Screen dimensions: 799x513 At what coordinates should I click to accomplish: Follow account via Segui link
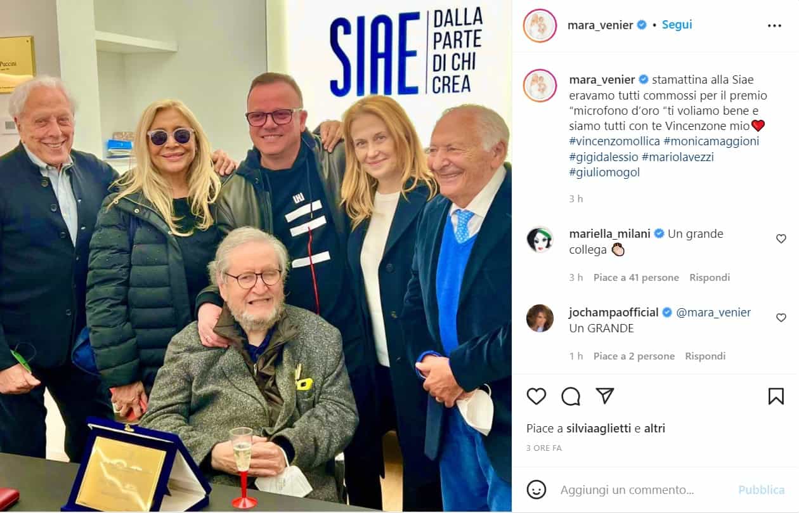tap(677, 25)
